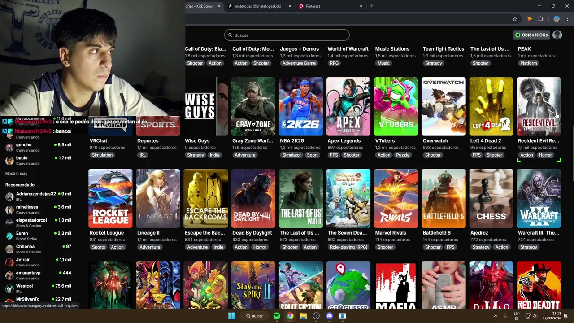Open goncho channel in sidebar

[x=38, y=147]
